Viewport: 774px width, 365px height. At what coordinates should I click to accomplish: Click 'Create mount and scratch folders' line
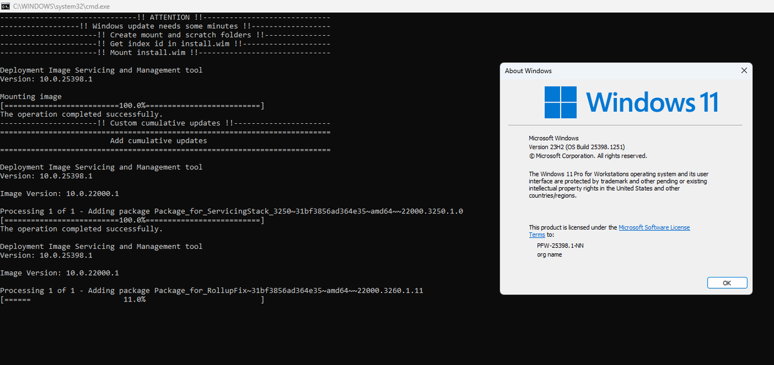pyautogui.click(x=165, y=35)
